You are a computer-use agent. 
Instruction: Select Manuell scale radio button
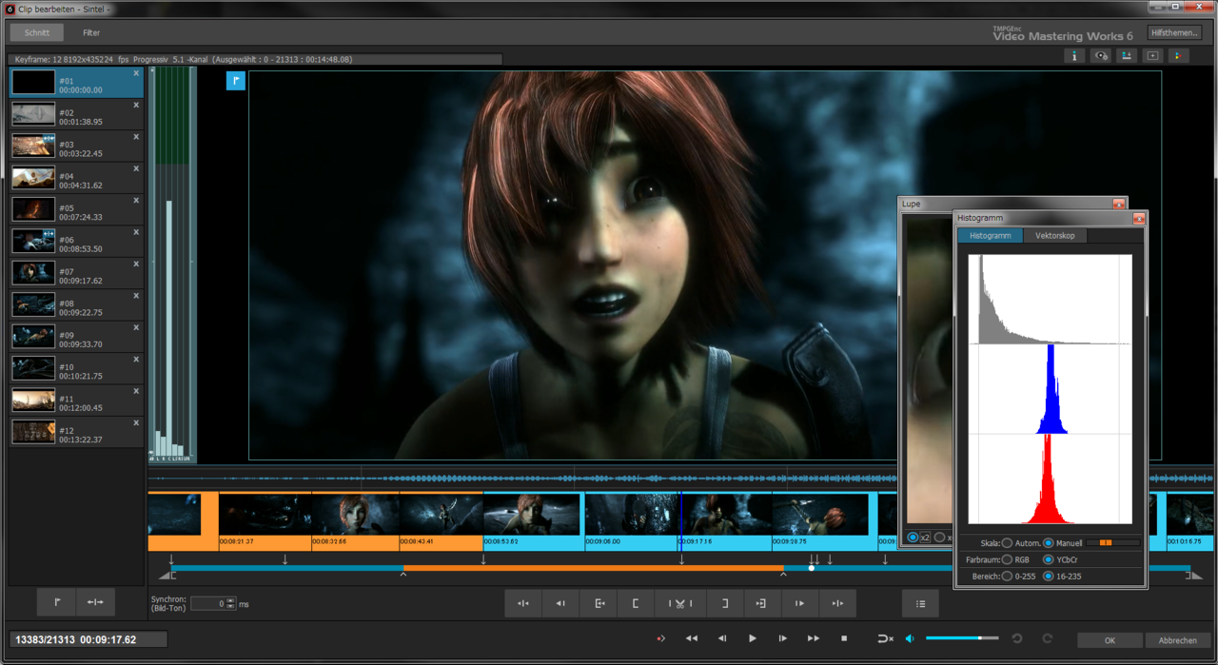[x=1048, y=543]
